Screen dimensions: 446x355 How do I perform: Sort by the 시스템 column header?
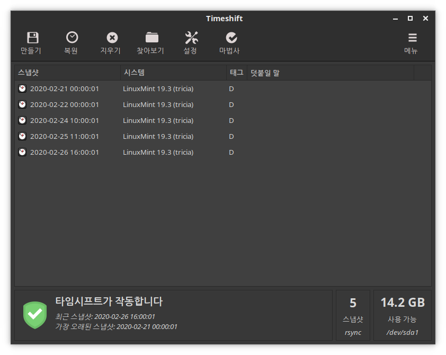[174, 73]
